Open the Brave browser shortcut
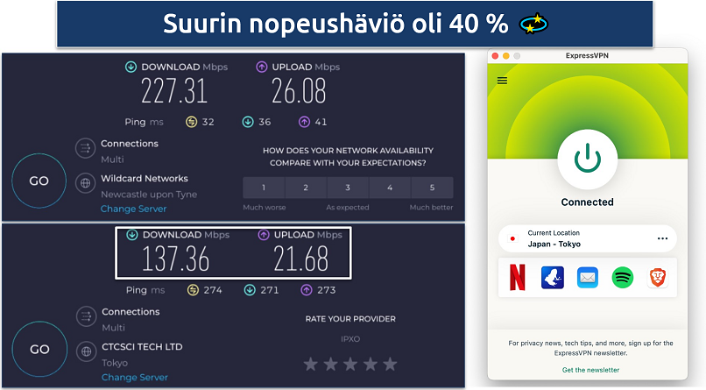Viewport: 706px width, 390px height. coord(657,278)
